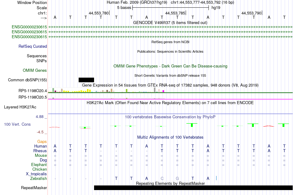
Task: Click the Dog alignment row label
Action: 43,160
